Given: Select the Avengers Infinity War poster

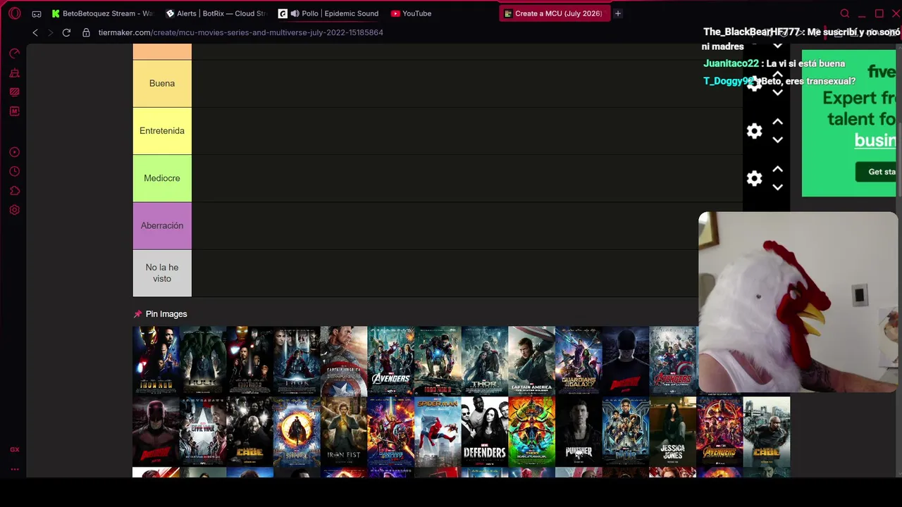Looking at the screenshot, I should [719, 431].
